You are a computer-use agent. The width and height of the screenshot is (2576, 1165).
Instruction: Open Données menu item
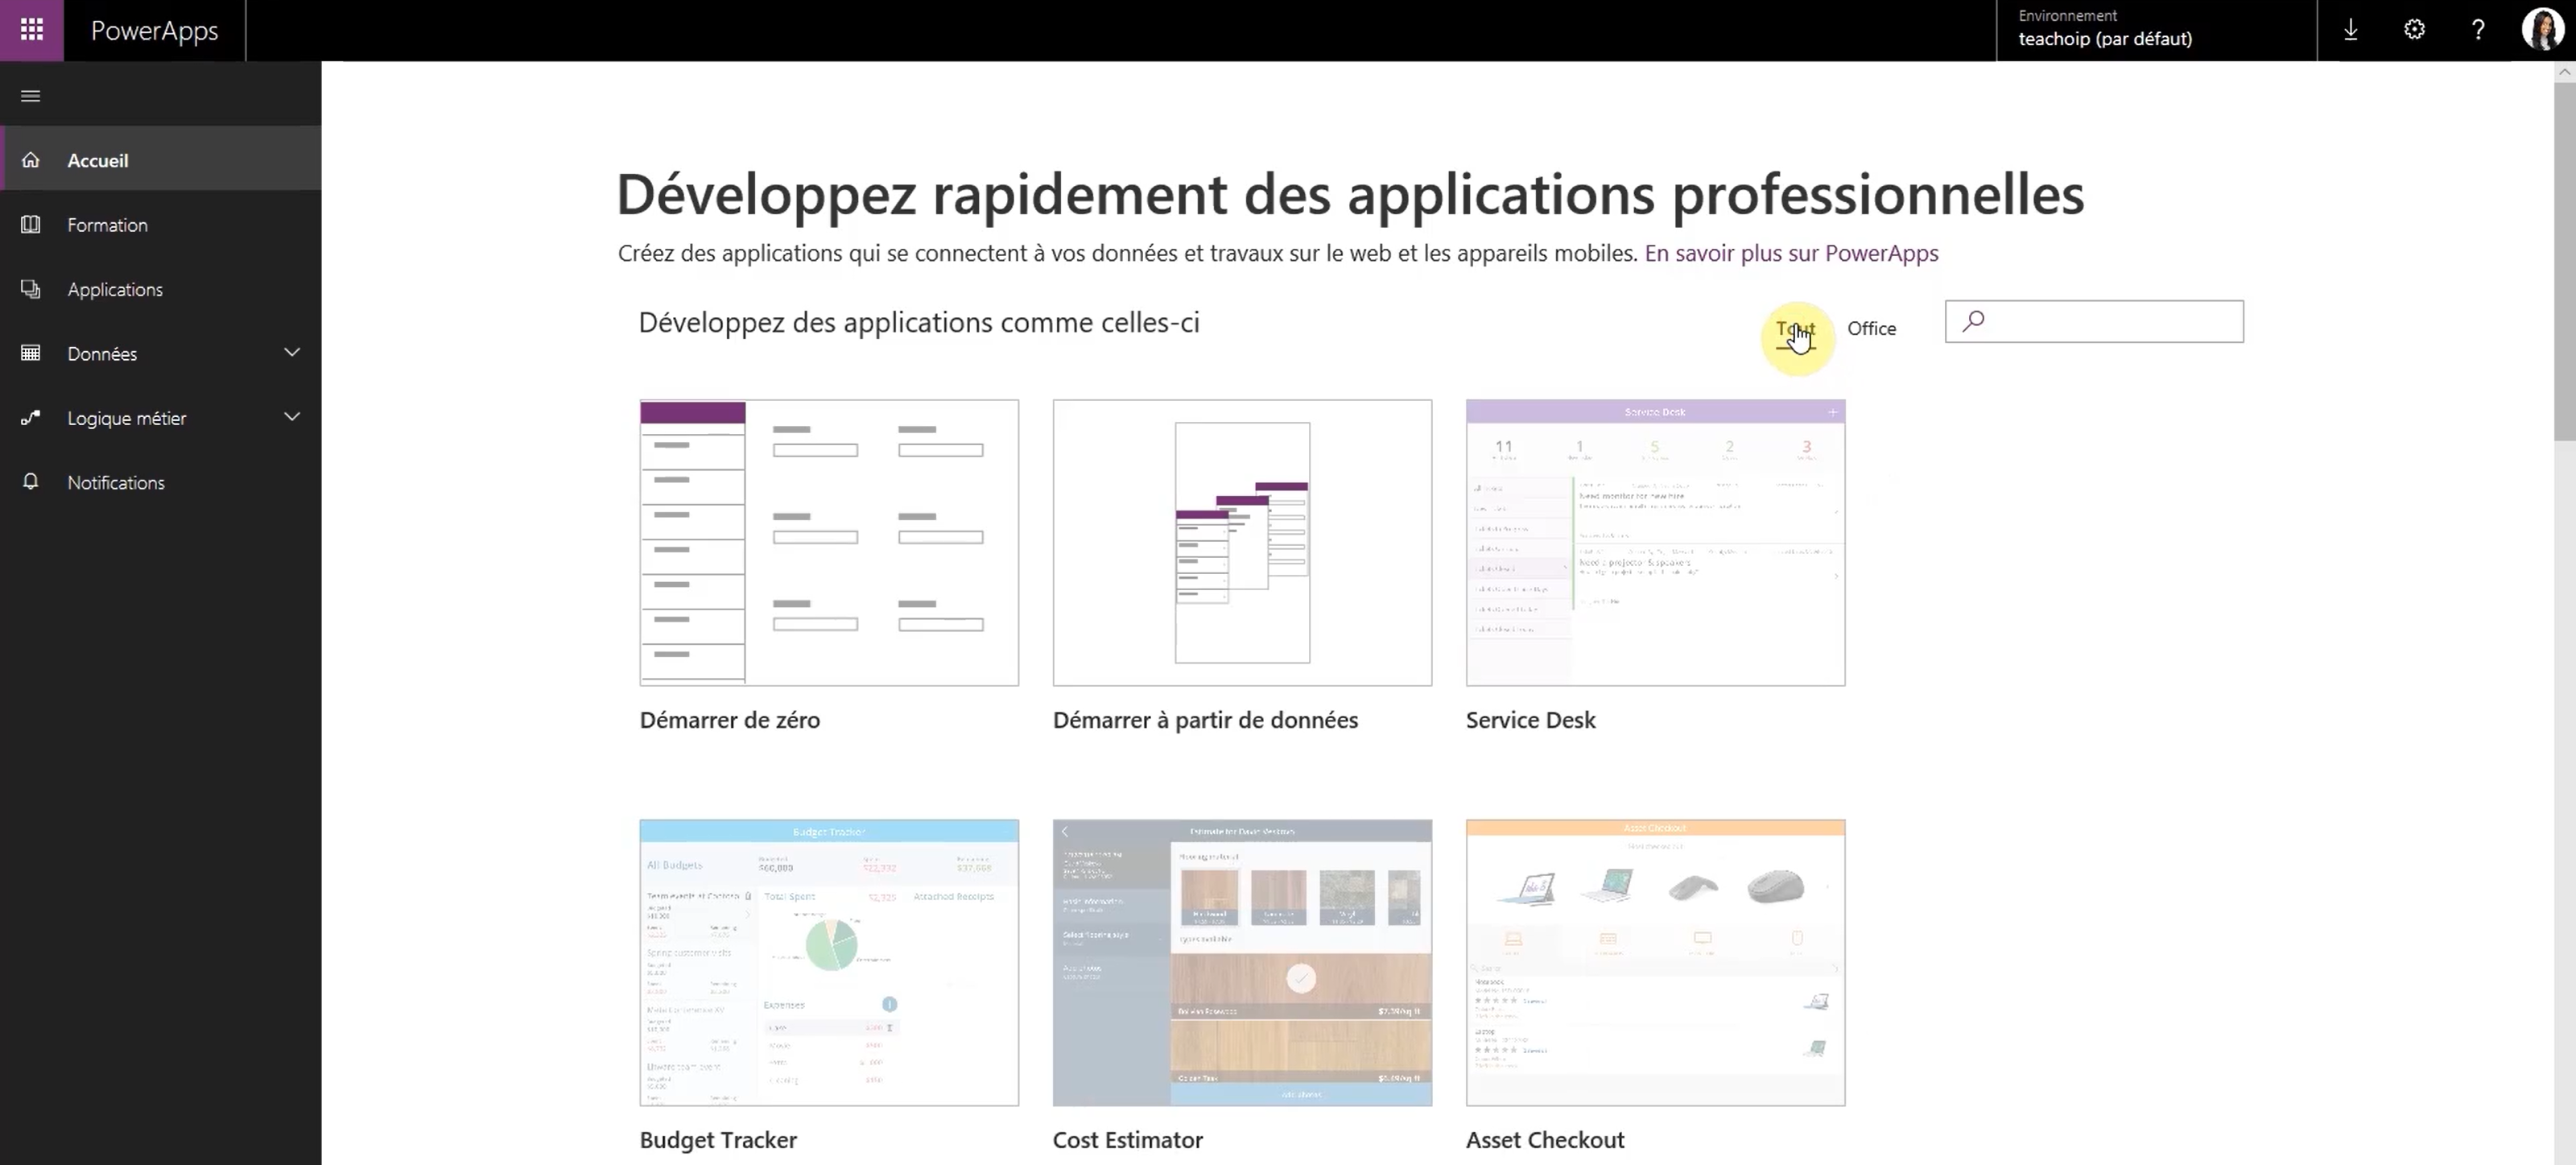click(x=161, y=353)
